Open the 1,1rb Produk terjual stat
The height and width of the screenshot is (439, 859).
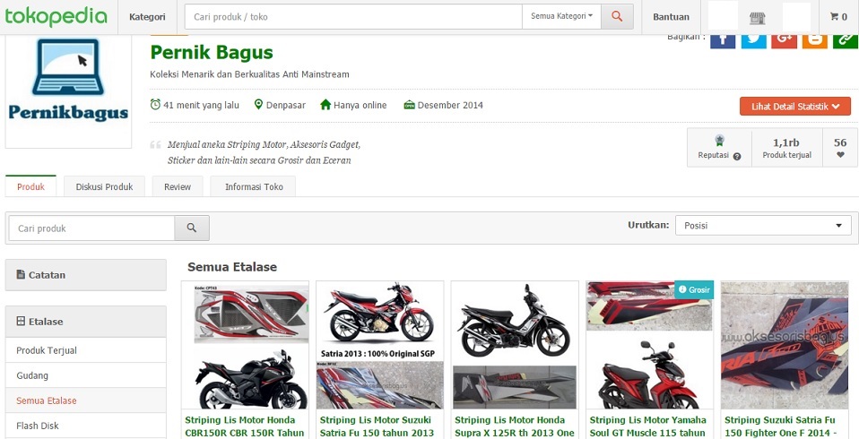point(786,148)
